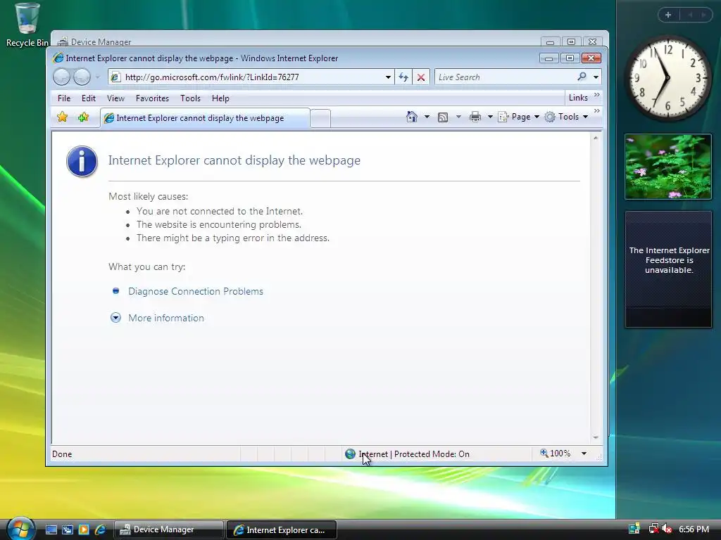Switch to Device Manager taskbar button
721x540 pixels.
168,529
